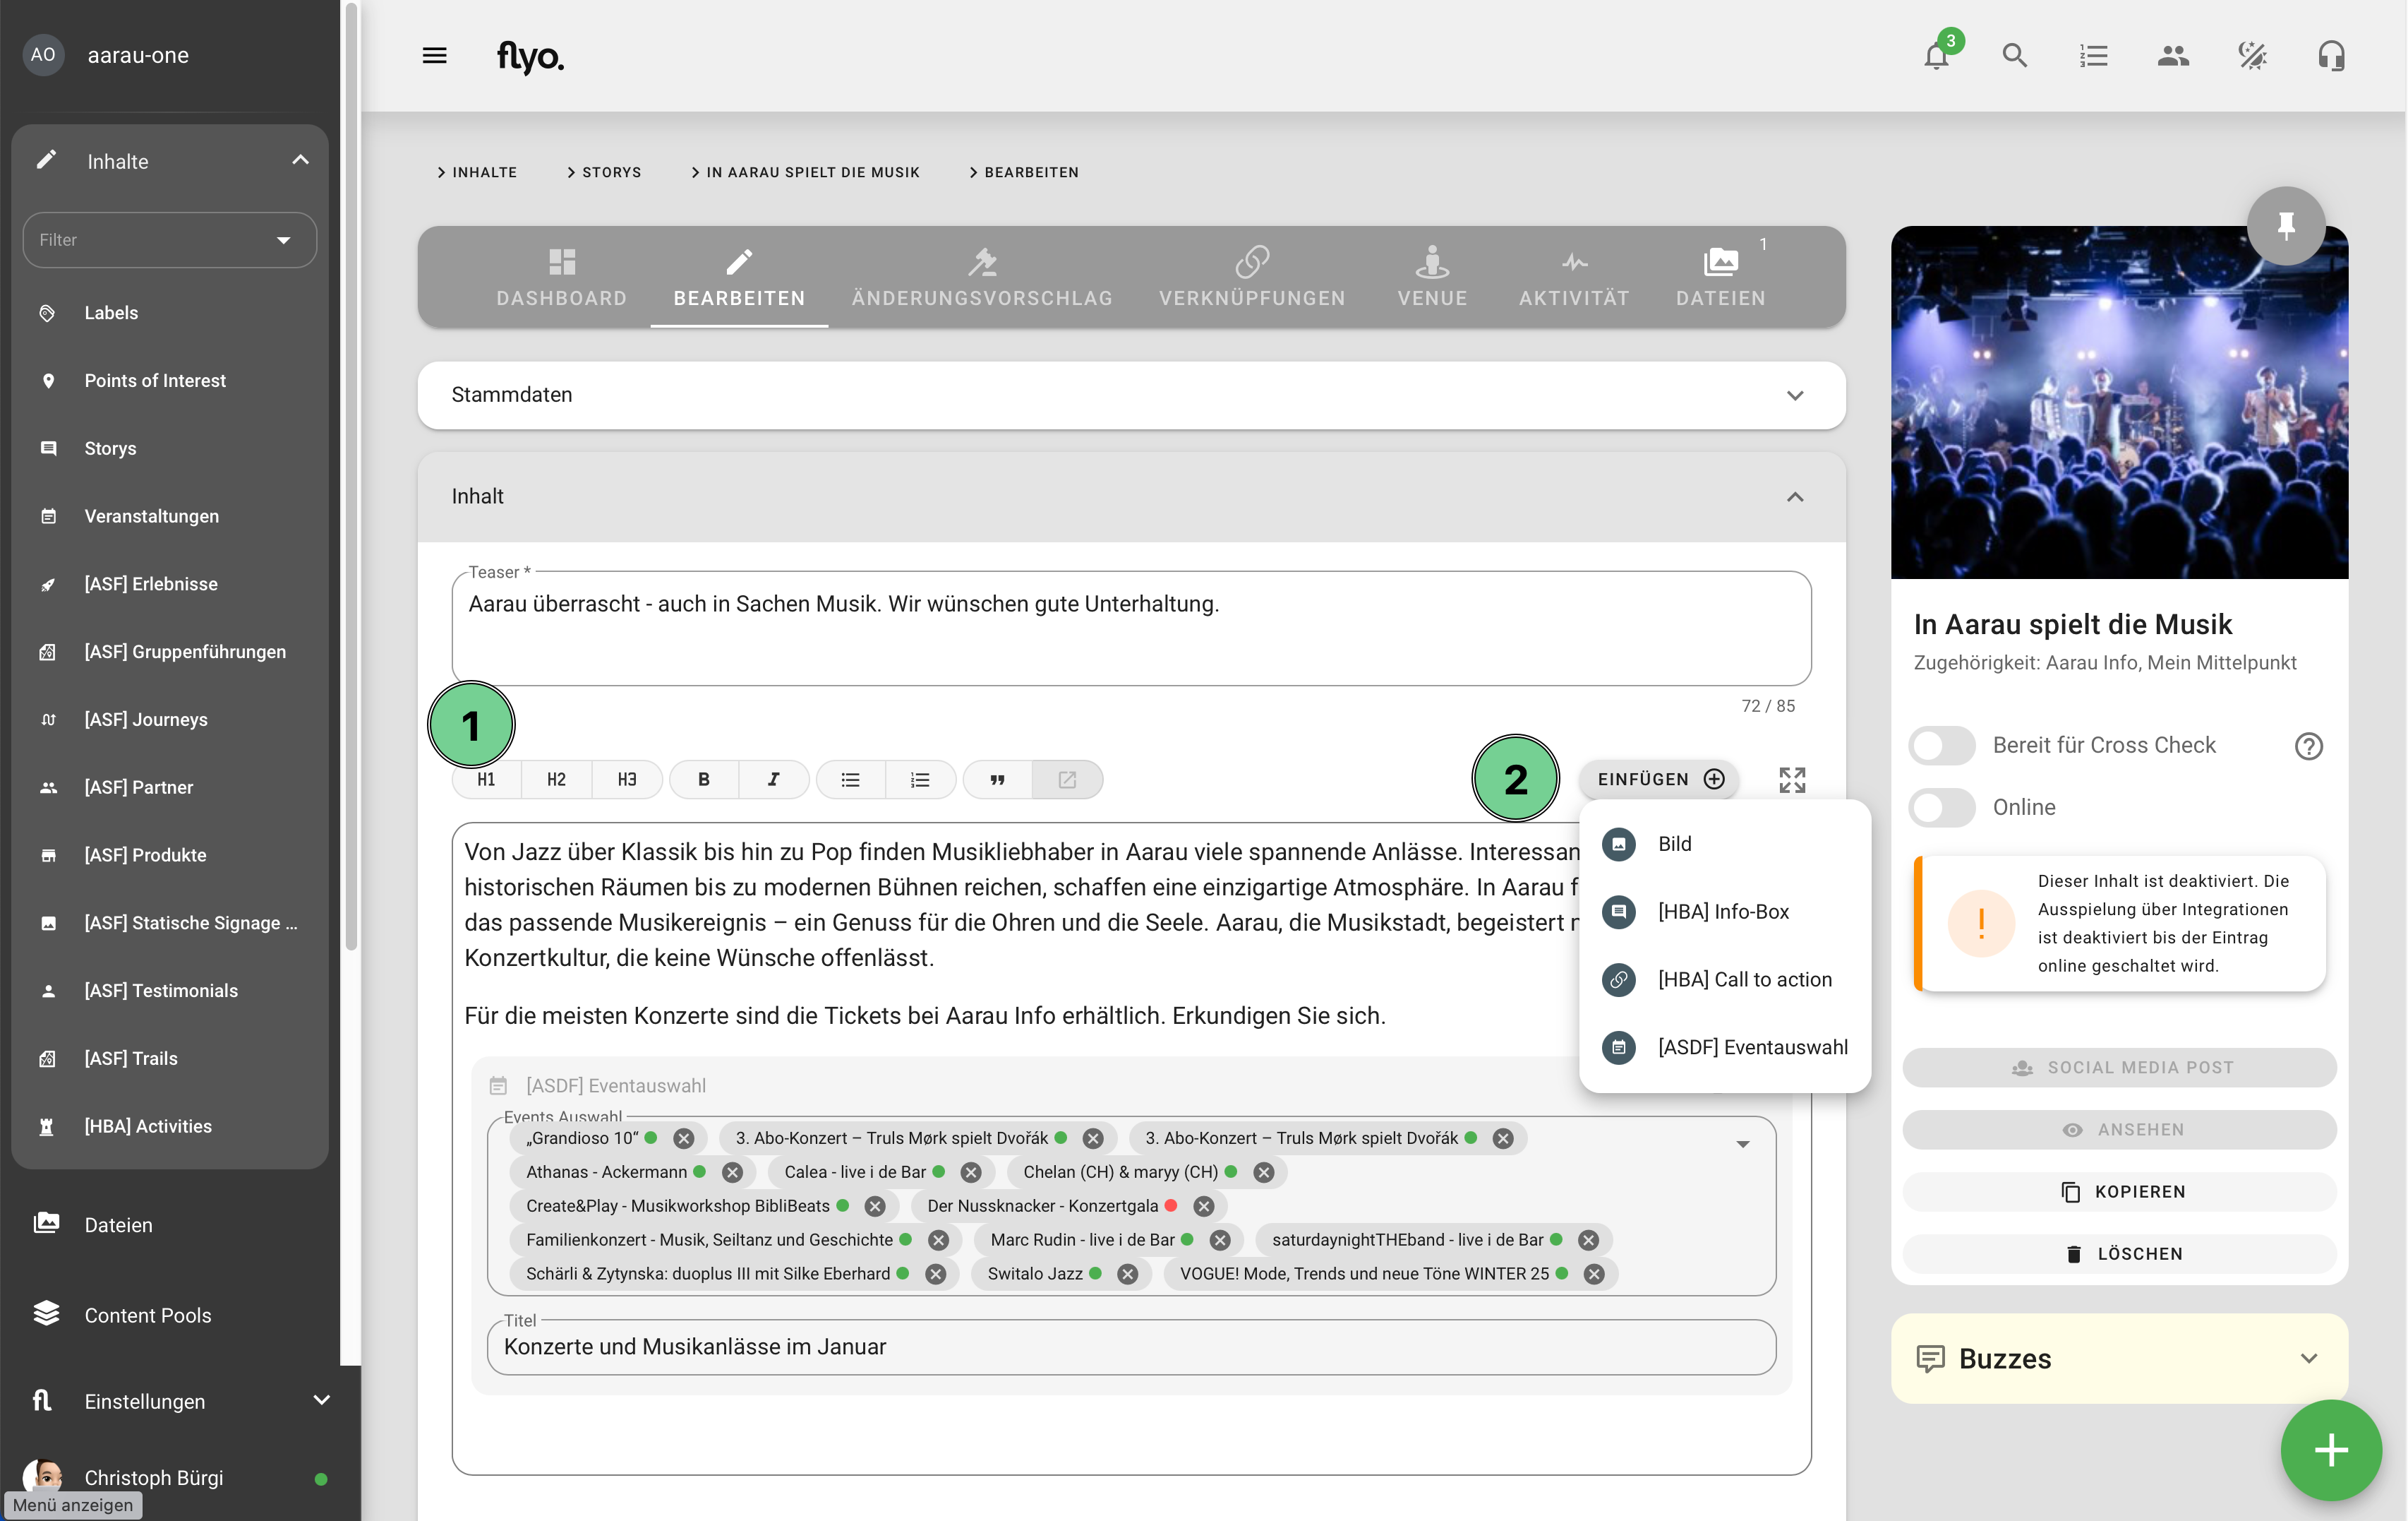Click into the Titel input field

(1130, 1347)
